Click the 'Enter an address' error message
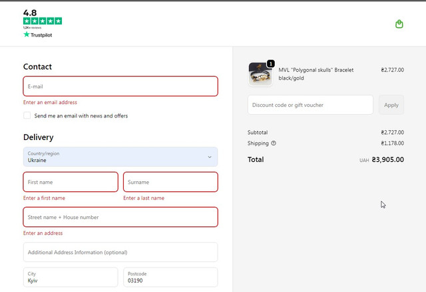Viewport: 426px width, 292px height. 43,233
